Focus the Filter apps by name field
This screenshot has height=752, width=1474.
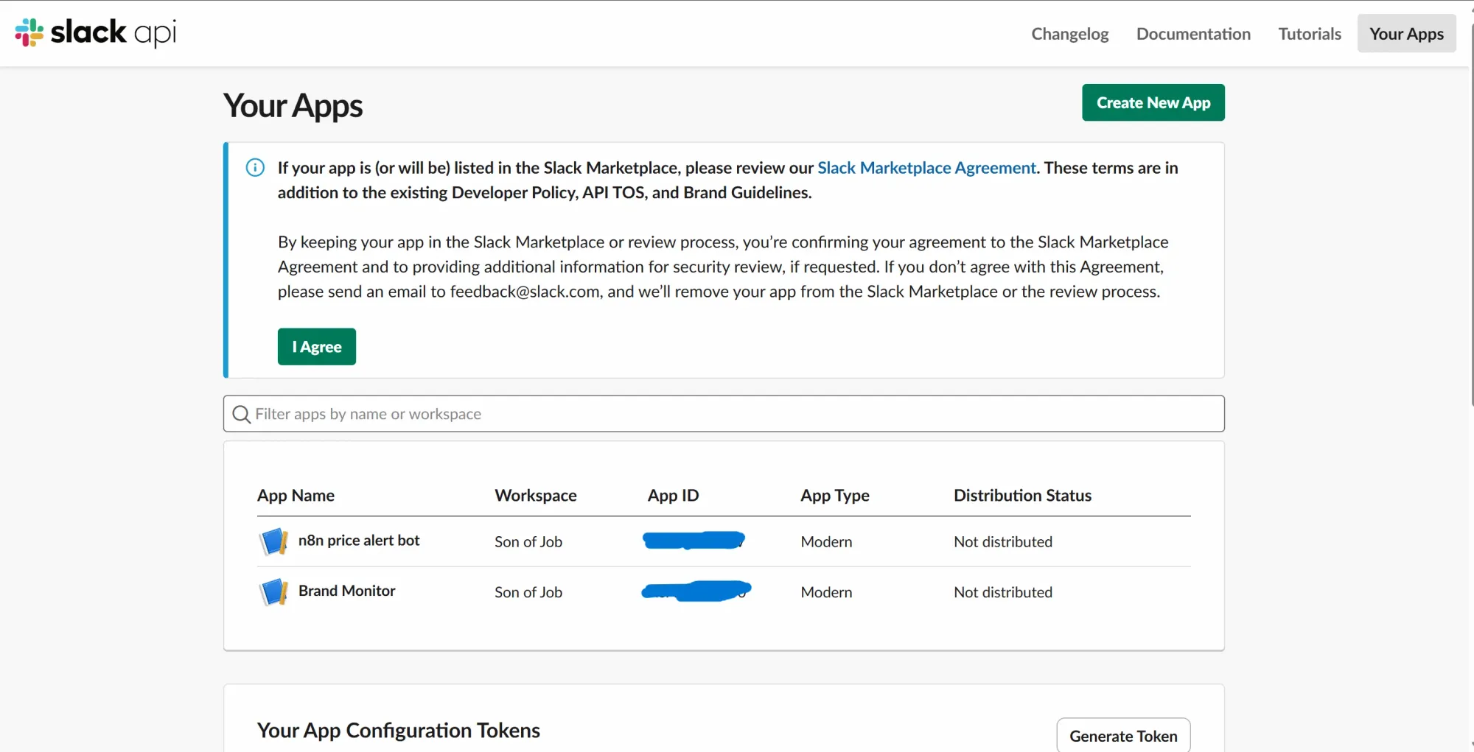[724, 414]
